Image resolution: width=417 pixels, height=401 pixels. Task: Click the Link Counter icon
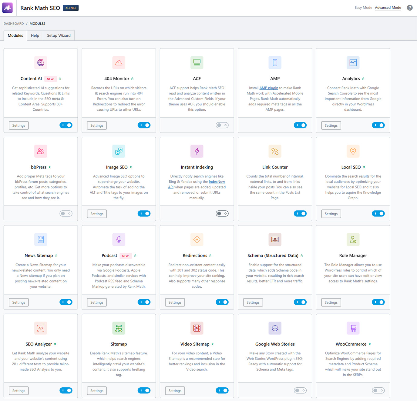(x=275, y=151)
